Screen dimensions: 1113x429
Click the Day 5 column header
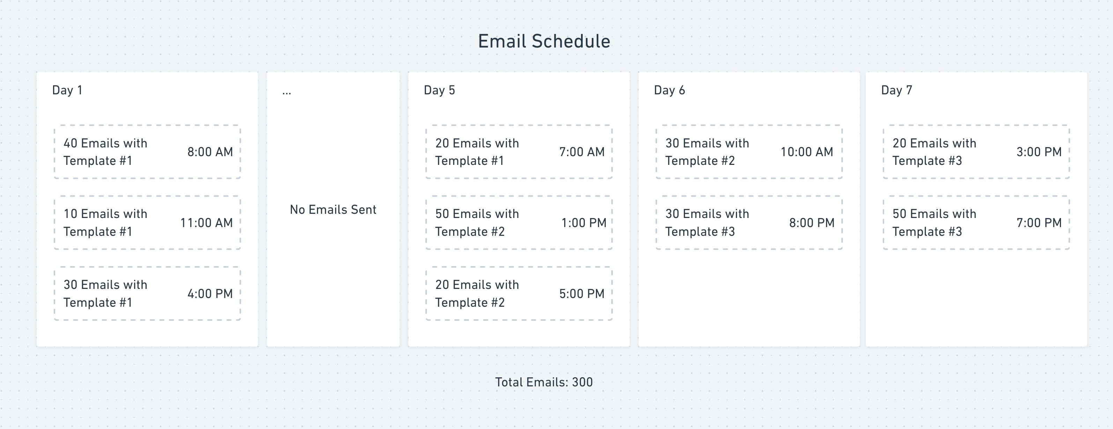440,90
